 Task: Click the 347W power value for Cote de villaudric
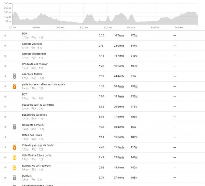tap(134, 46)
